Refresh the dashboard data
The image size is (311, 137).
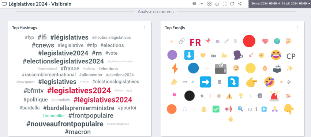point(232,4)
